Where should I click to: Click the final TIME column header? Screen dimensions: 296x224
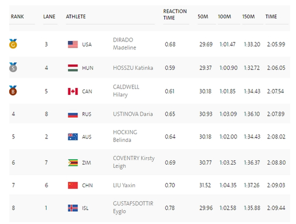click(x=271, y=16)
